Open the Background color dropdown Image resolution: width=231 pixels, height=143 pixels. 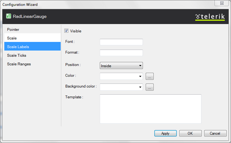pyautogui.click(x=121, y=87)
